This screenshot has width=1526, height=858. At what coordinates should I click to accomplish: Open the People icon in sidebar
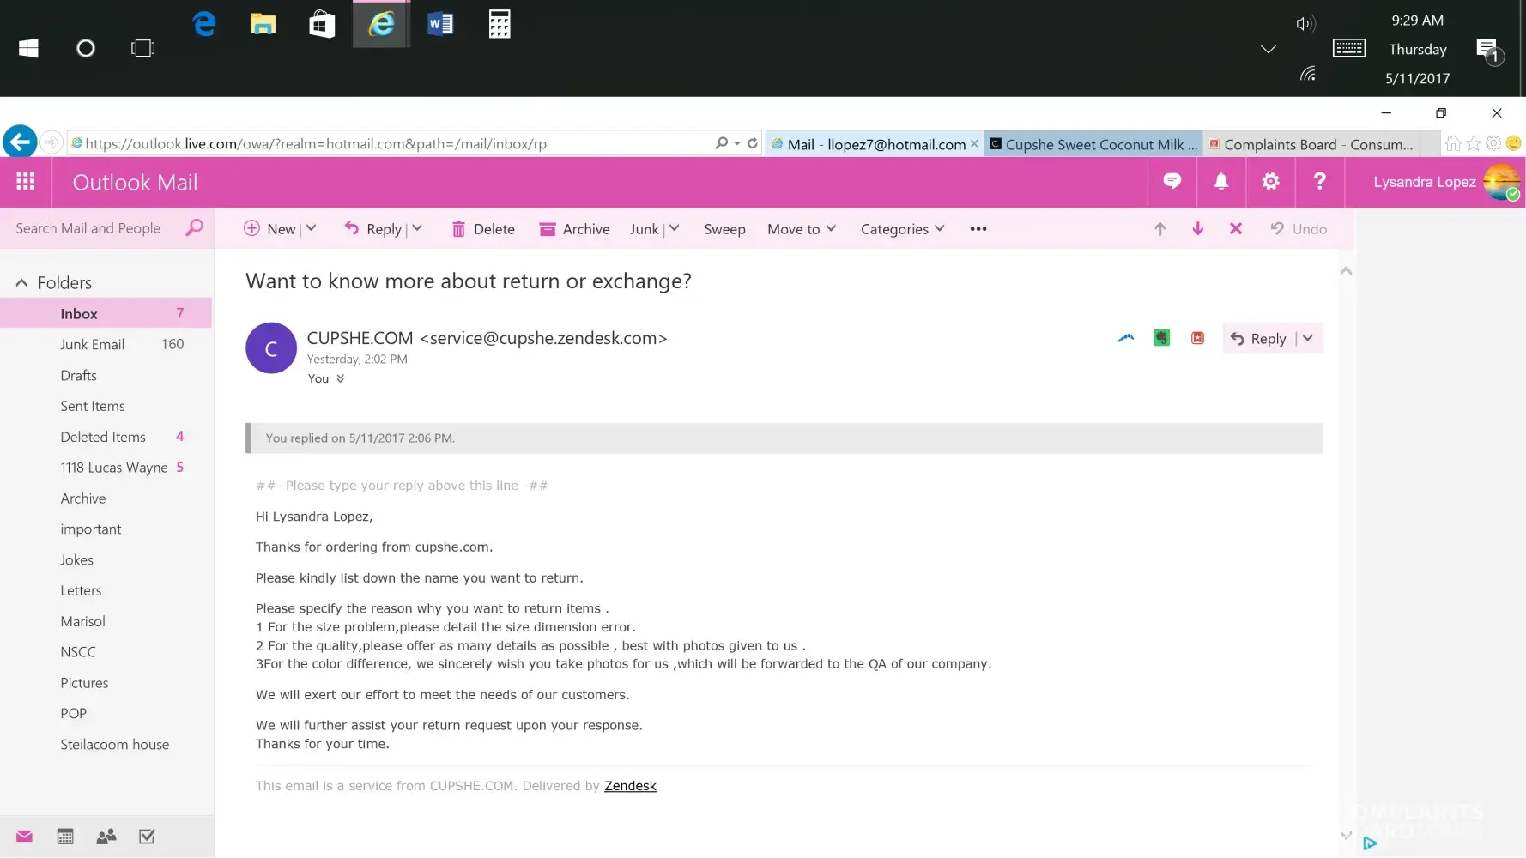coord(106,837)
